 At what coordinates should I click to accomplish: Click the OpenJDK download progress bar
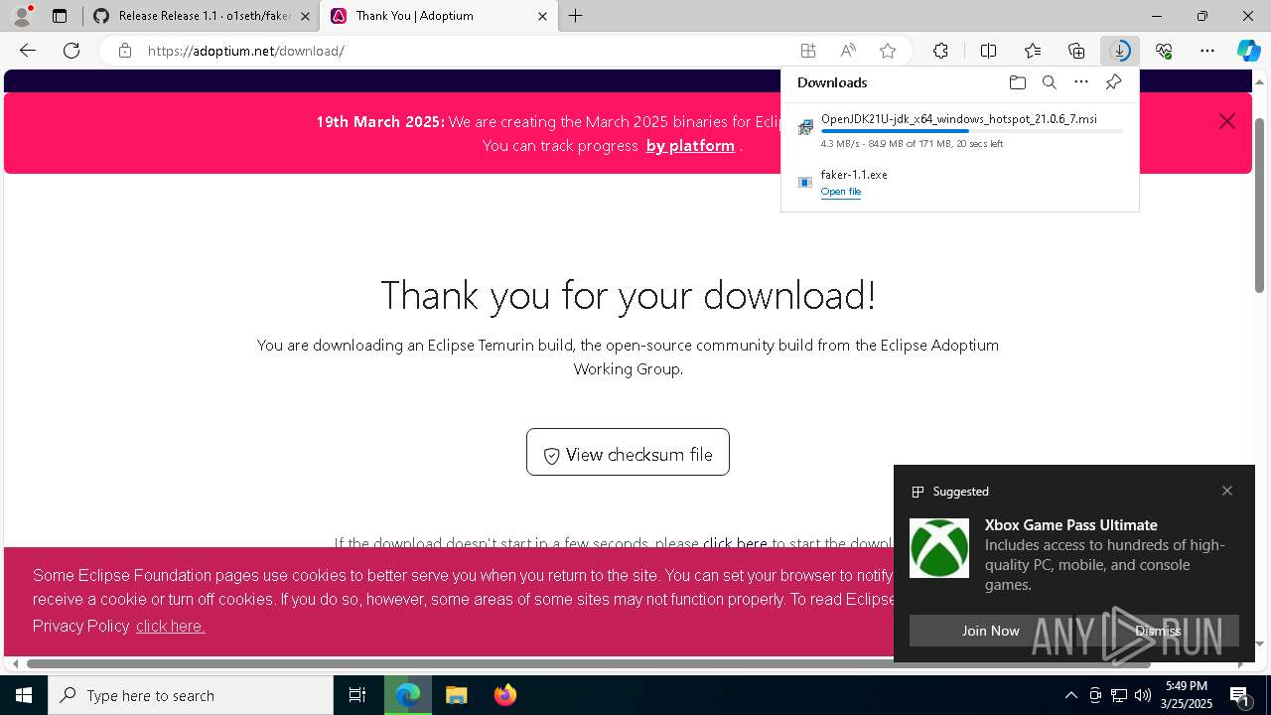971,131
